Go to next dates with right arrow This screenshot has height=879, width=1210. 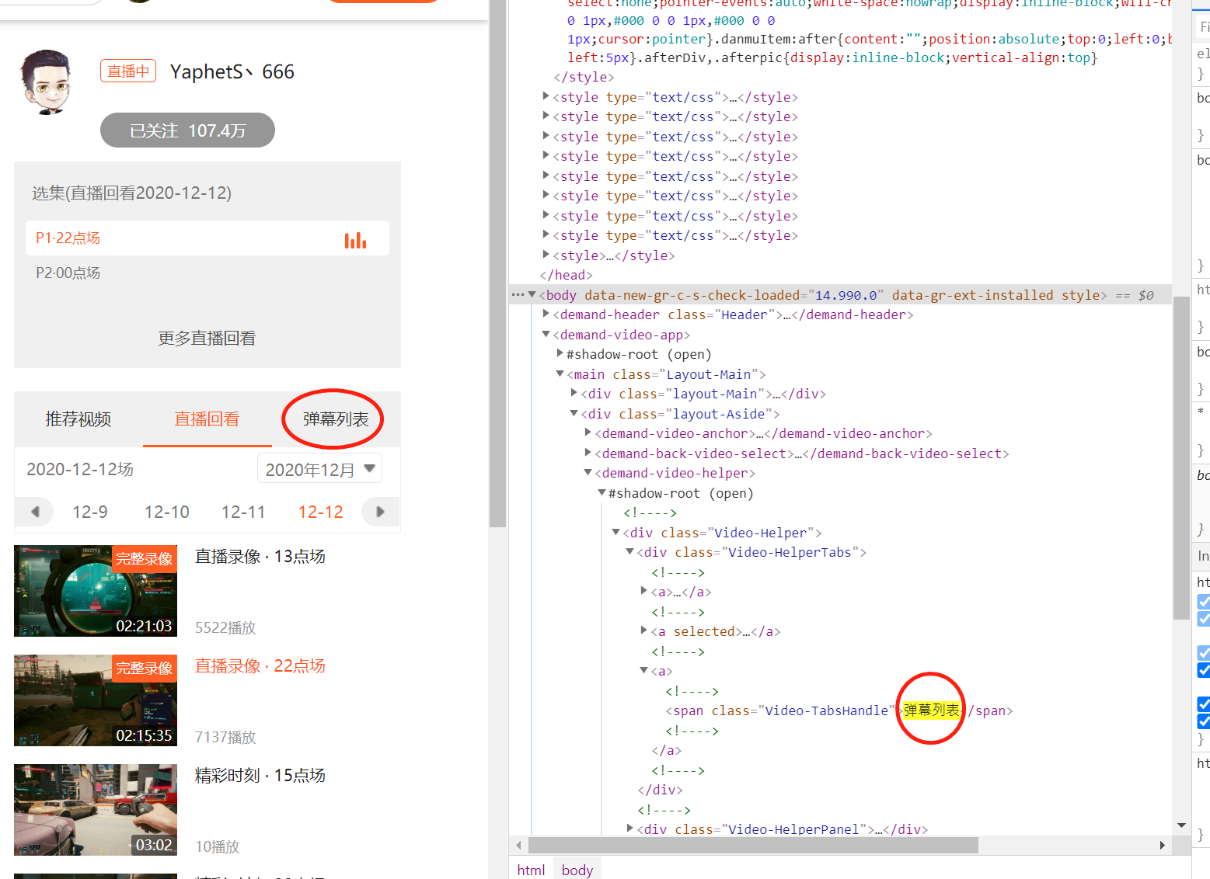tap(380, 512)
